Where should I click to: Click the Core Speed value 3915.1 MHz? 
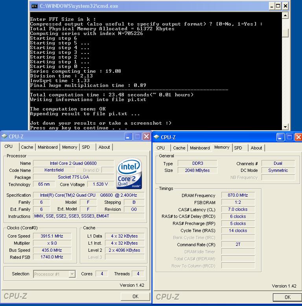pyautogui.click(x=52, y=236)
